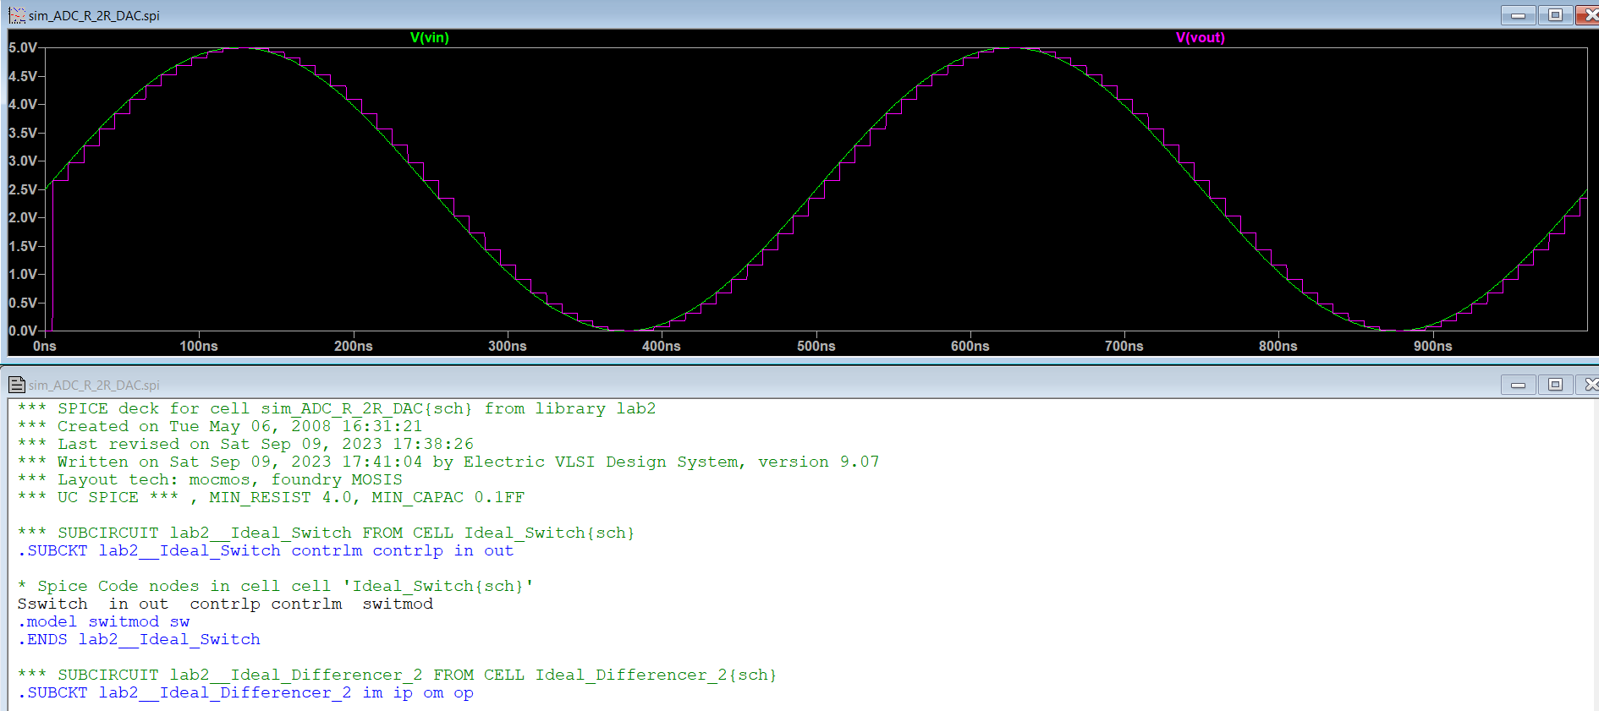Click the line '*** SPICE deck for cell'

[337, 409]
